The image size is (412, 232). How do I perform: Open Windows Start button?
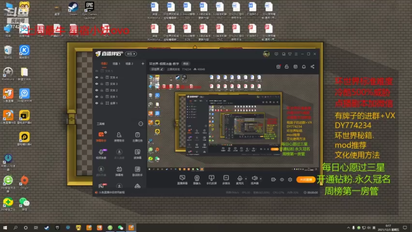[x=5, y=227]
